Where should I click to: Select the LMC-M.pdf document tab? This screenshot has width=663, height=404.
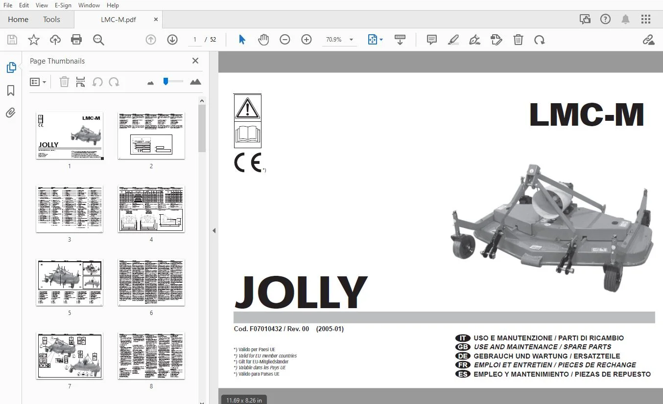(x=118, y=20)
